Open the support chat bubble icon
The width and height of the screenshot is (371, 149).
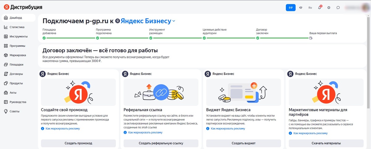tap(338, 7)
